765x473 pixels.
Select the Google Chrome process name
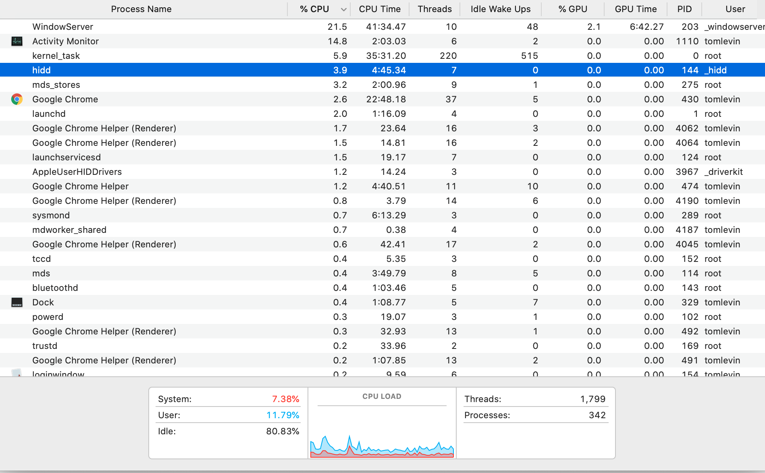pos(65,99)
